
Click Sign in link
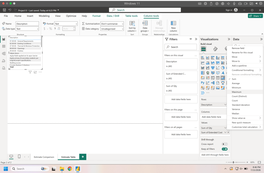[229, 10]
